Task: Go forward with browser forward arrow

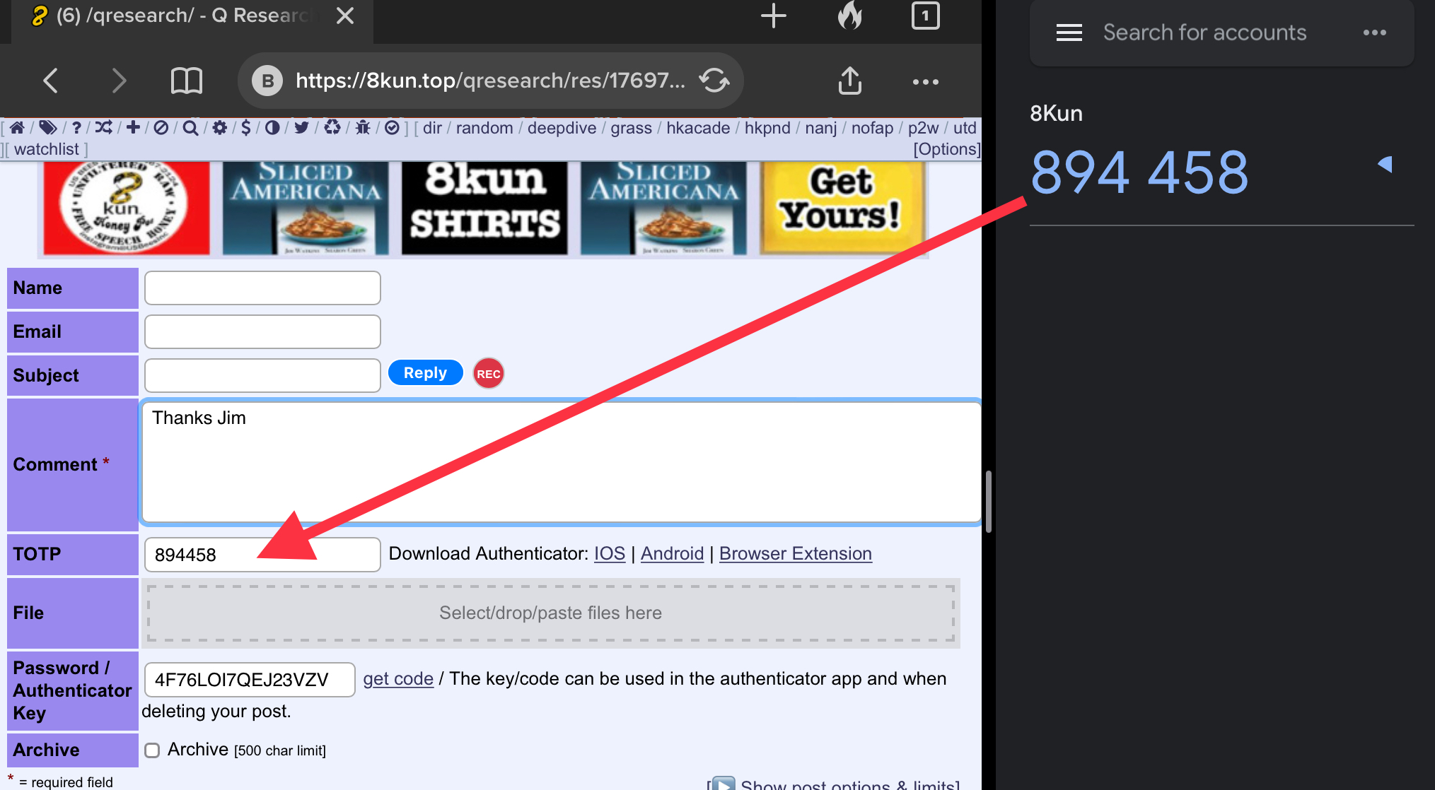Action: (119, 81)
